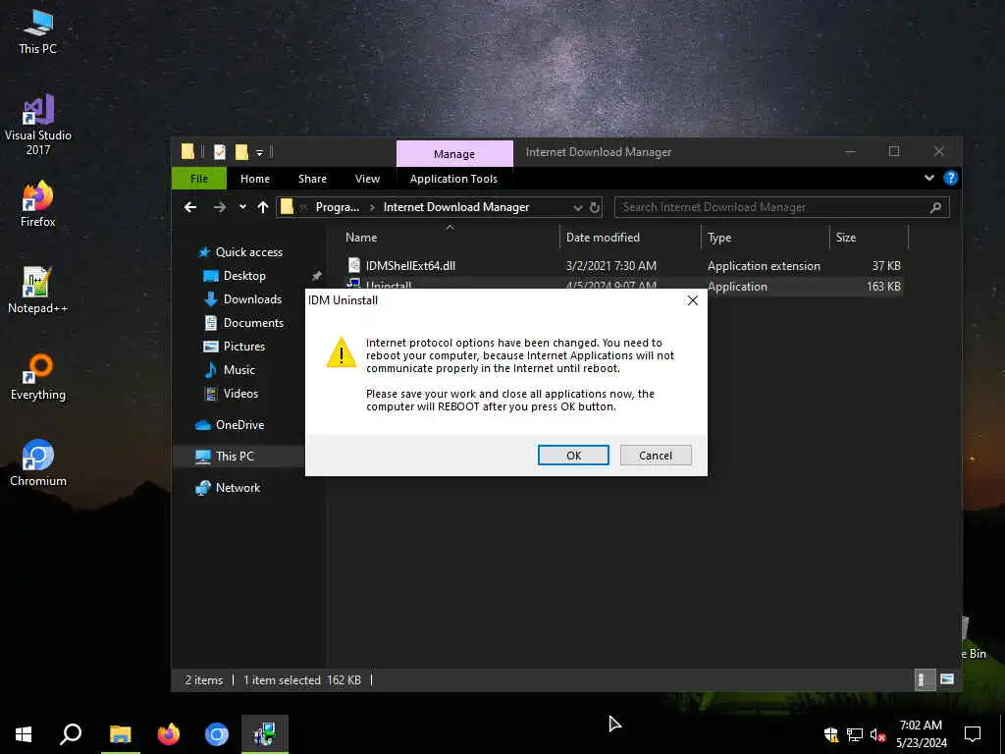
Task: Open the File menu in Explorer
Action: point(198,179)
